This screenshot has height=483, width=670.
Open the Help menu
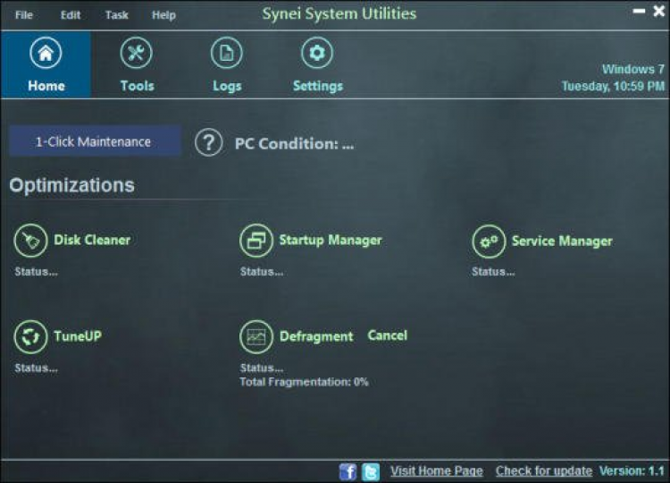coord(163,15)
